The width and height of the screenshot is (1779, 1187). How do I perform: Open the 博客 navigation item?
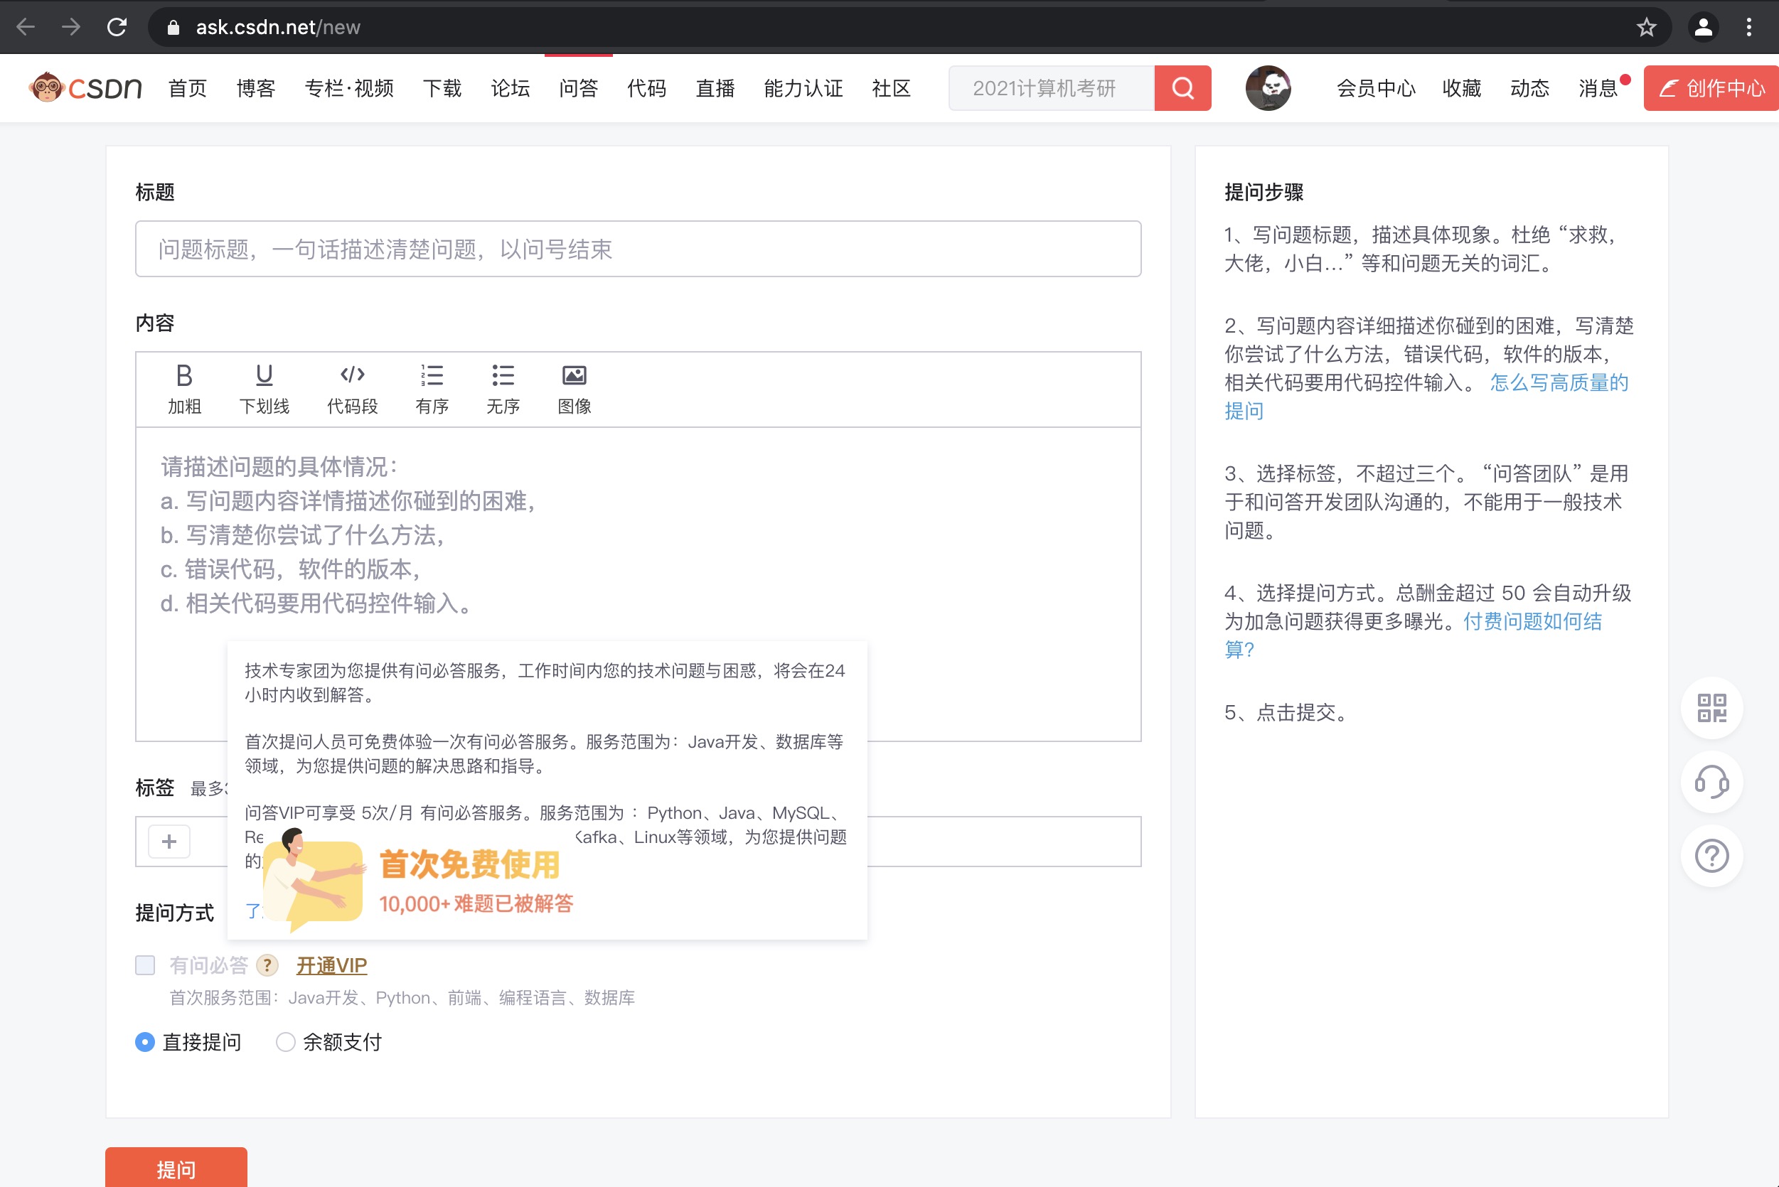click(x=255, y=89)
